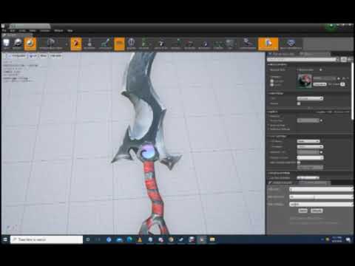Click the Browse icon next to Save
The image size is (355, 266).
click(x=18, y=44)
